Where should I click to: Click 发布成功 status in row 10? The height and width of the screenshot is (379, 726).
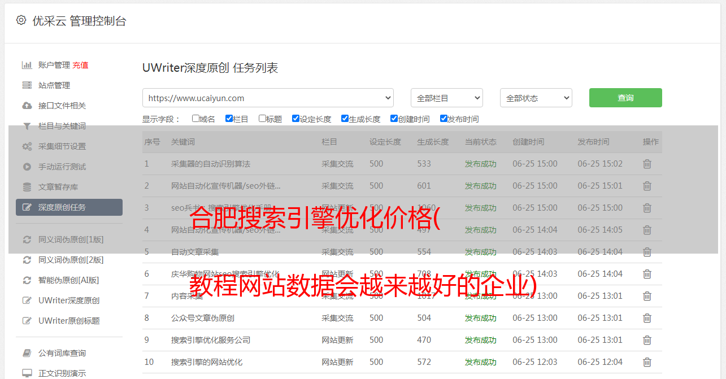tap(481, 362)
